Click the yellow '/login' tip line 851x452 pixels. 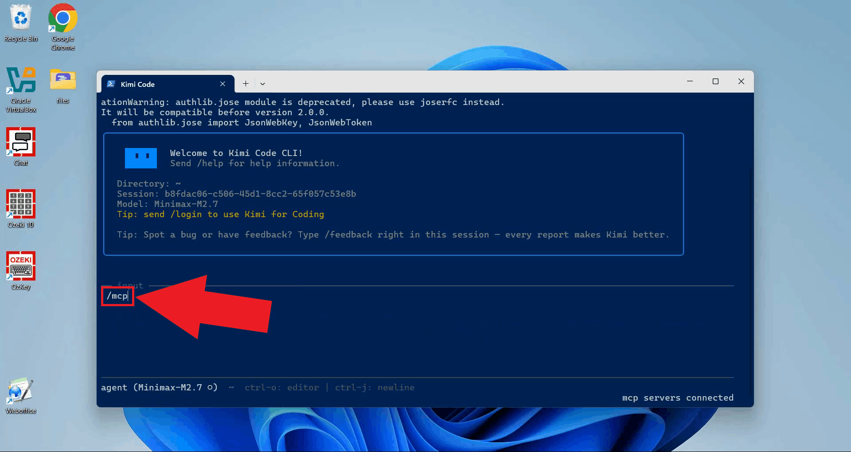(x=221, y=214)
